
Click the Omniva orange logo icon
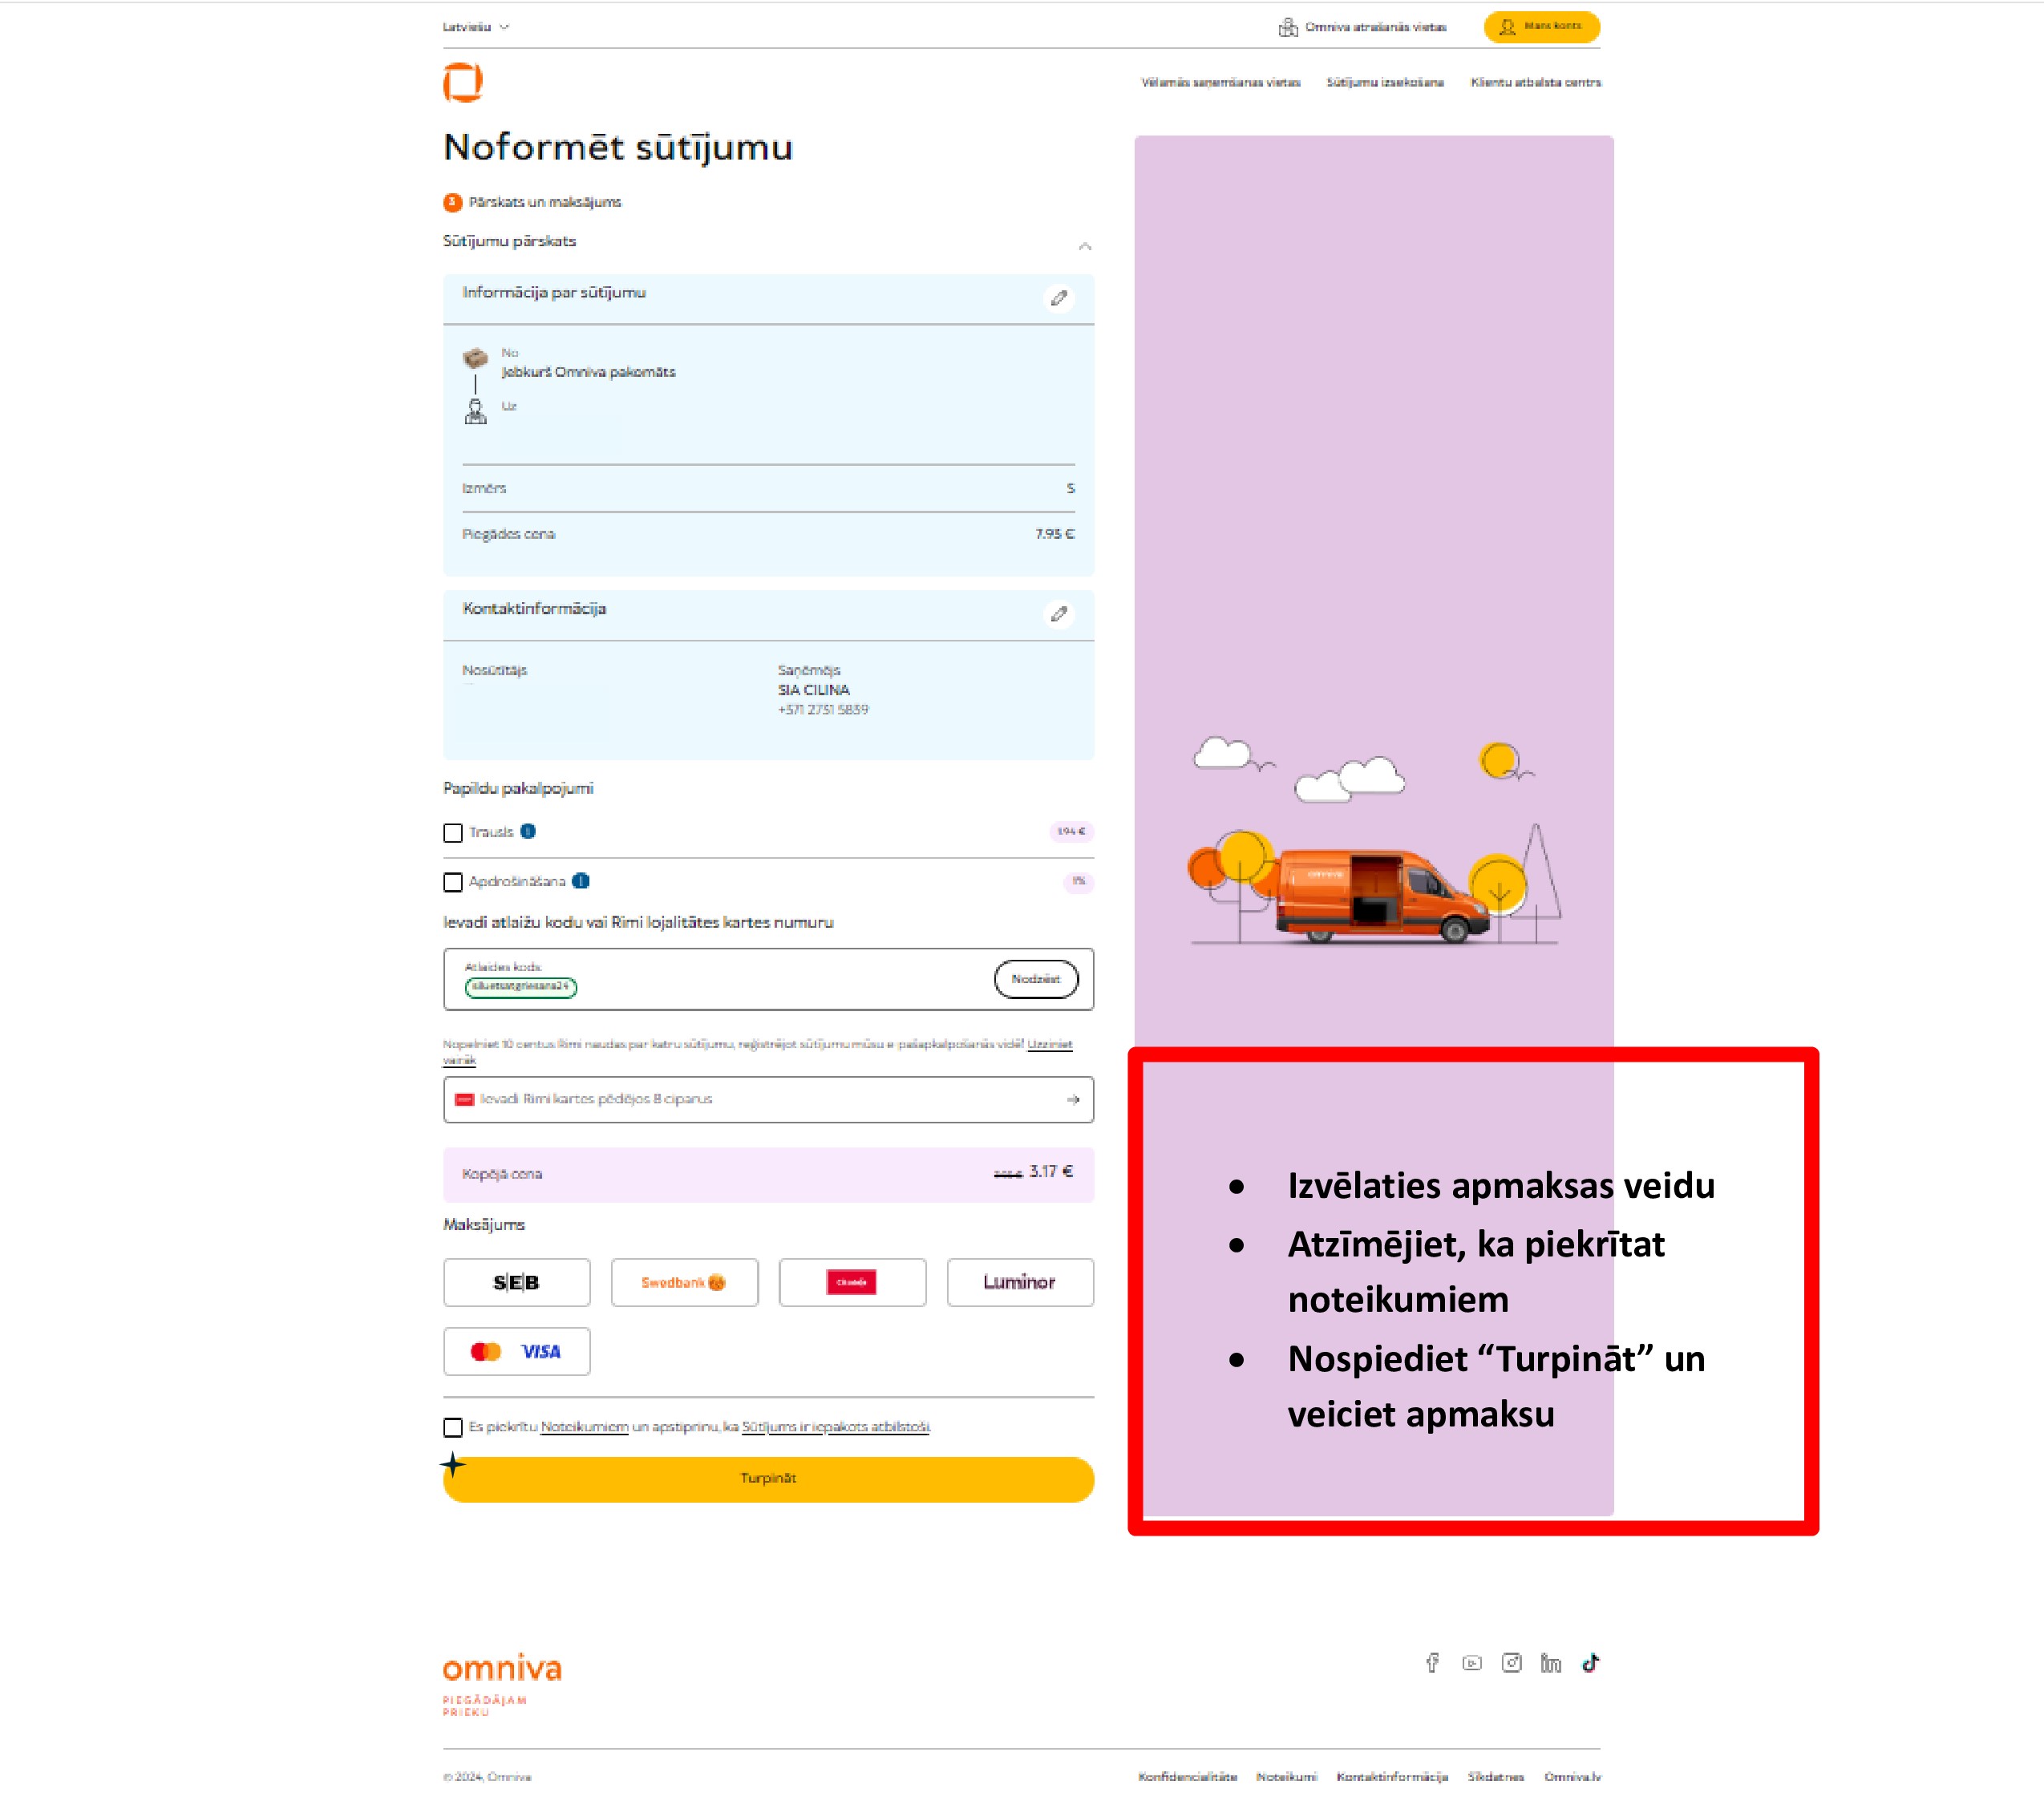coord(463,82)
